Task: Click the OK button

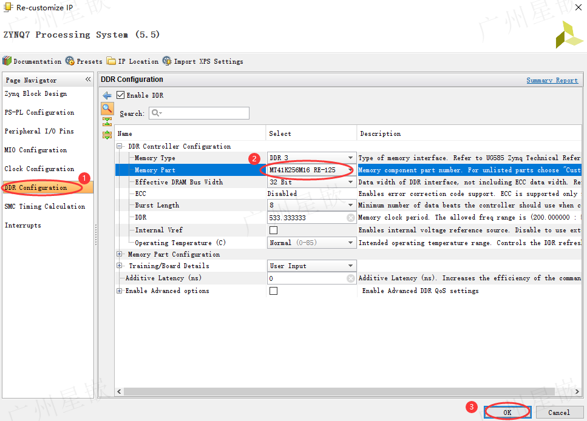Action: point(507,413)
